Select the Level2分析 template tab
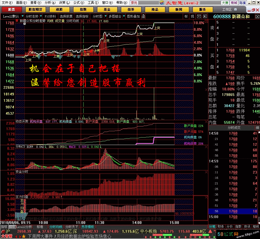The width and height of the screenshot is (260, 239). pyautogui.click(x=24, y=227)
